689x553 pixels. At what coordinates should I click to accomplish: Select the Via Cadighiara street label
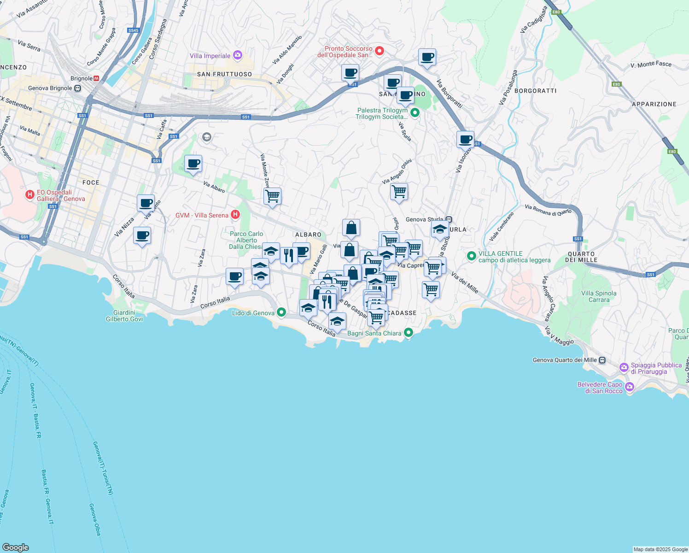[x=533, y=20]
